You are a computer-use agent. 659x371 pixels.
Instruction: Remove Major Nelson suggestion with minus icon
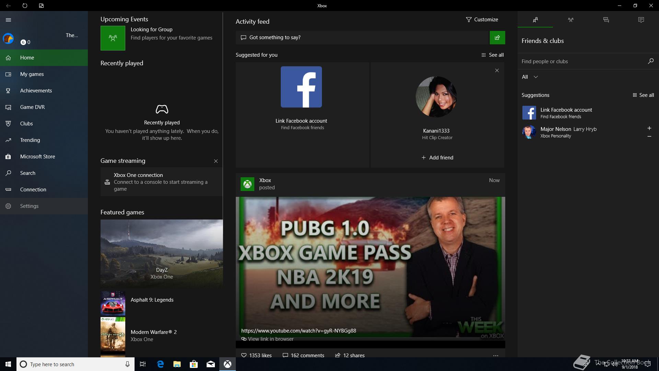(649, 137)
